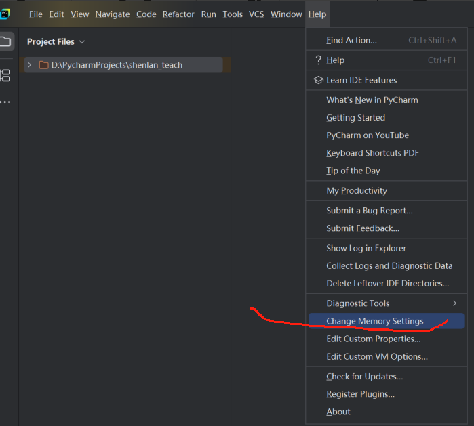Open What's New in PyCharm

coord(387,100)
